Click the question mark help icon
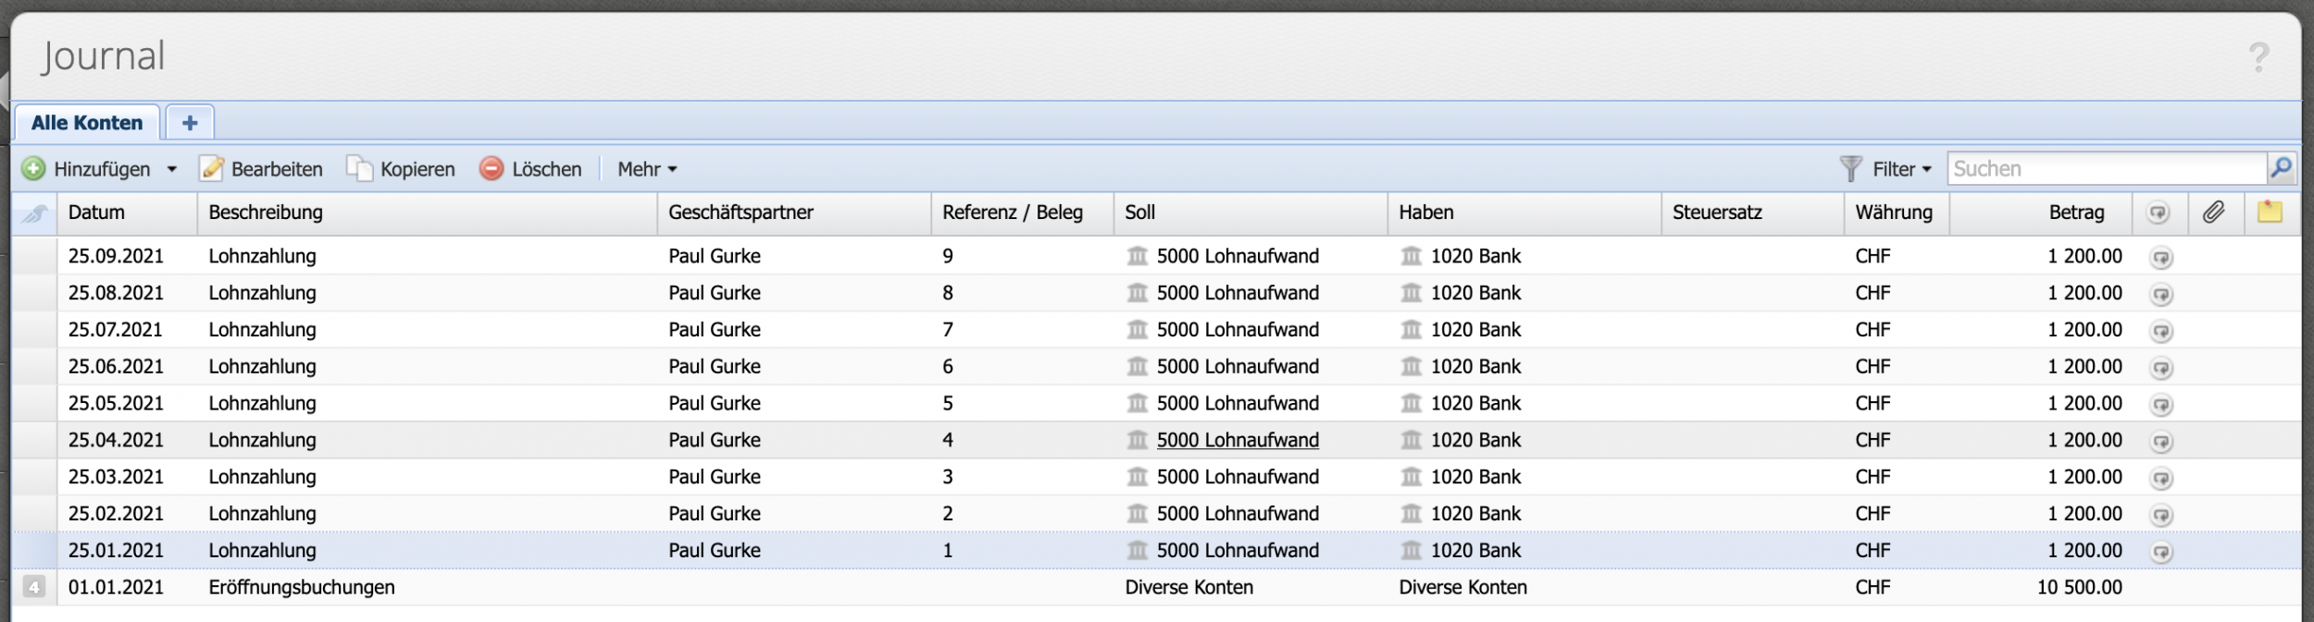The image size is (2314, 622). 2258,57
